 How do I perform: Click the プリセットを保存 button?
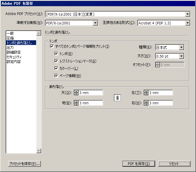24,164
